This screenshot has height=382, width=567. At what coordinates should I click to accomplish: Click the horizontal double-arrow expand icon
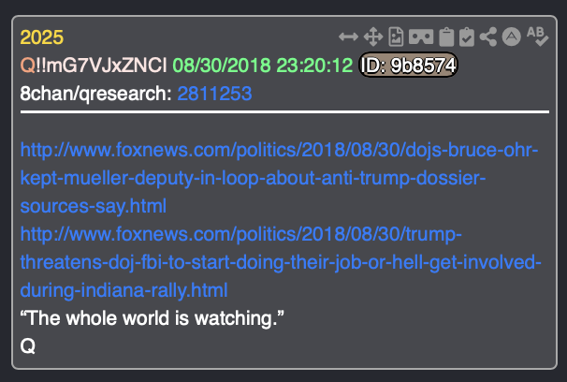point(348,37)
